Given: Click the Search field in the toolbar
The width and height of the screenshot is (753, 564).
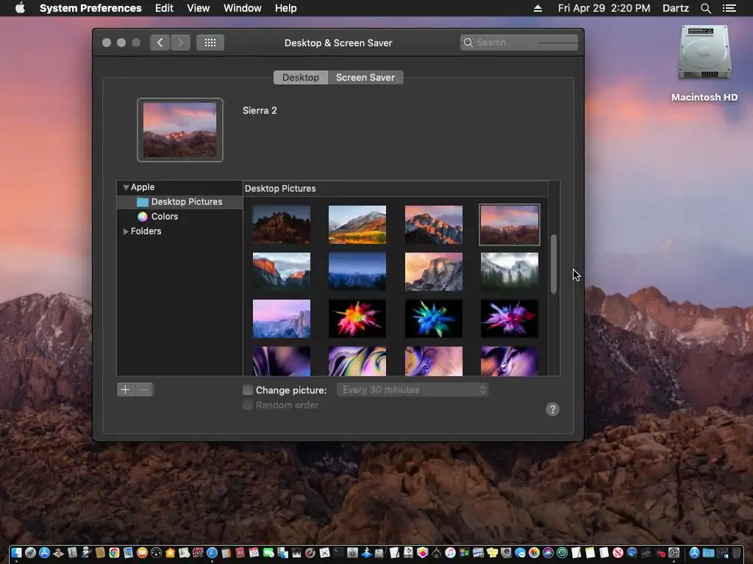Looking at the screenshot, I should 518,42.
